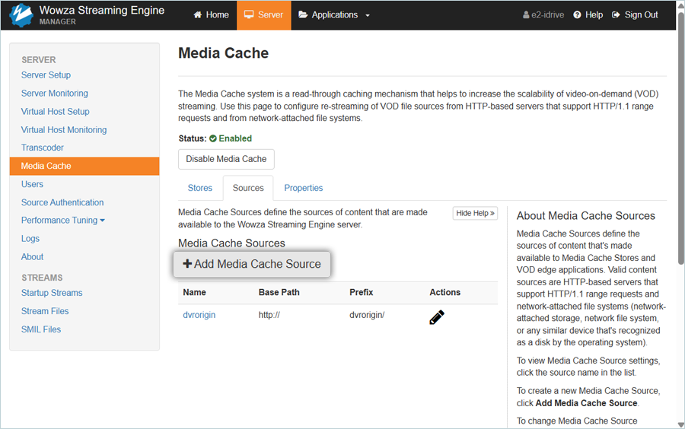Click the Base Path column header
The width and height of the screenshot is (685, 429).
coord(279,292)
